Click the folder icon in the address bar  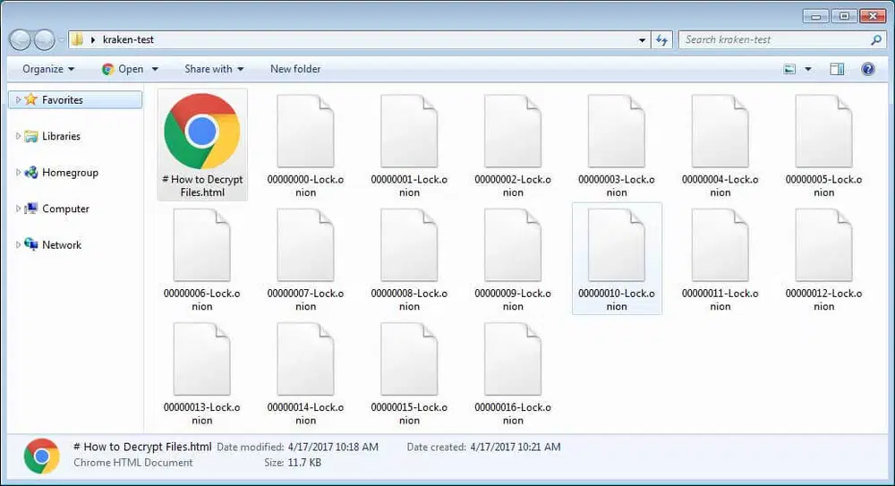77,40
